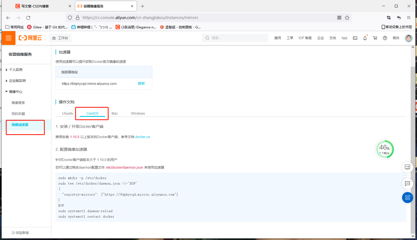This screenshot has height=240, width=417.
Task: Select 镜像加速器 sidebar item
Action: click(20, 125)
